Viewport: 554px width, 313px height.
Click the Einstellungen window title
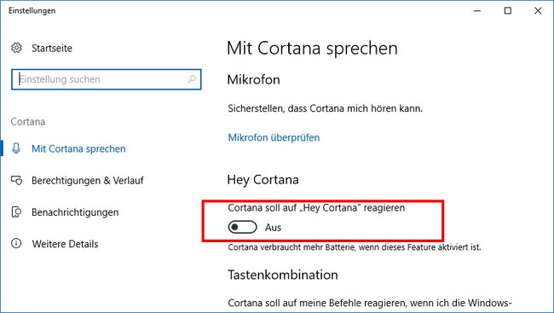pyautogui.click(x=32, y=10)
